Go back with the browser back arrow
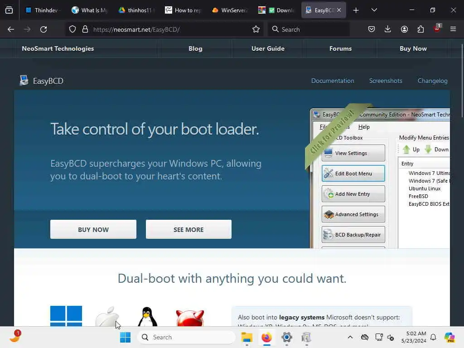The width and height of the screenshot is (464, 348). coord(11,29)
